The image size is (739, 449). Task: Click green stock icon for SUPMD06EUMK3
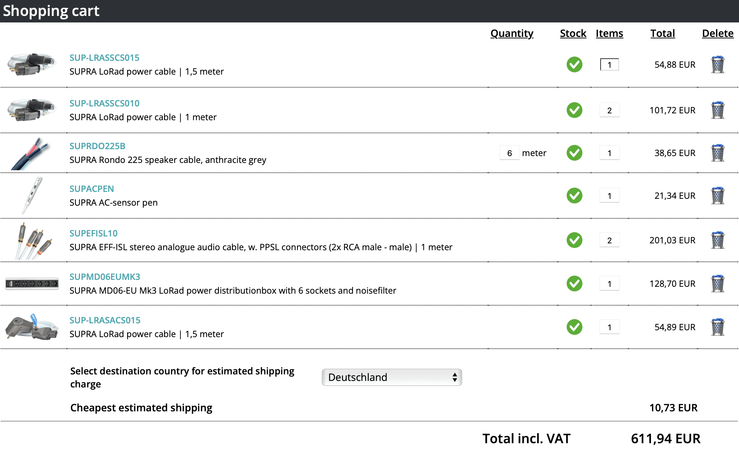[575, 284]
